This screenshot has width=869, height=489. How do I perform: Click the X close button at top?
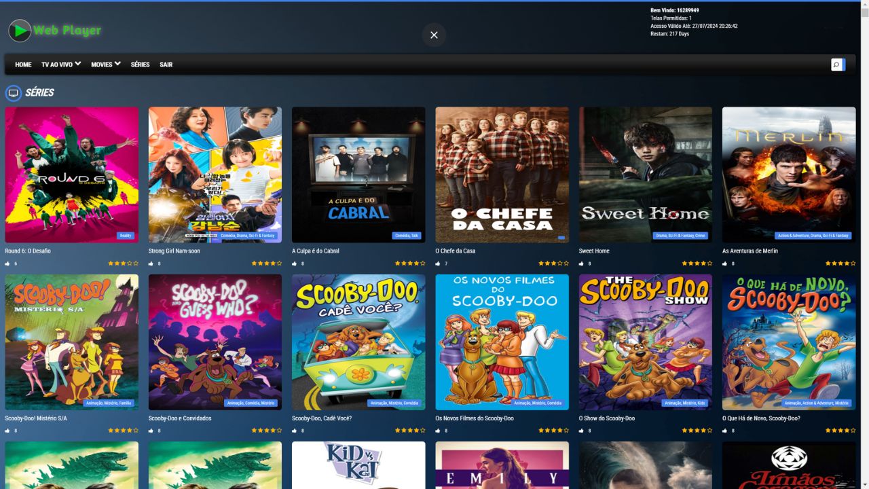(x=434, y=35)
